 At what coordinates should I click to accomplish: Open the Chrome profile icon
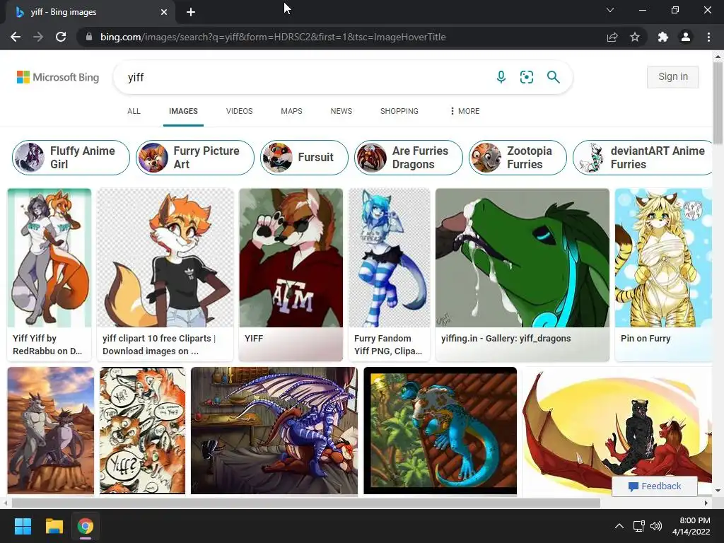coord(686,37)
